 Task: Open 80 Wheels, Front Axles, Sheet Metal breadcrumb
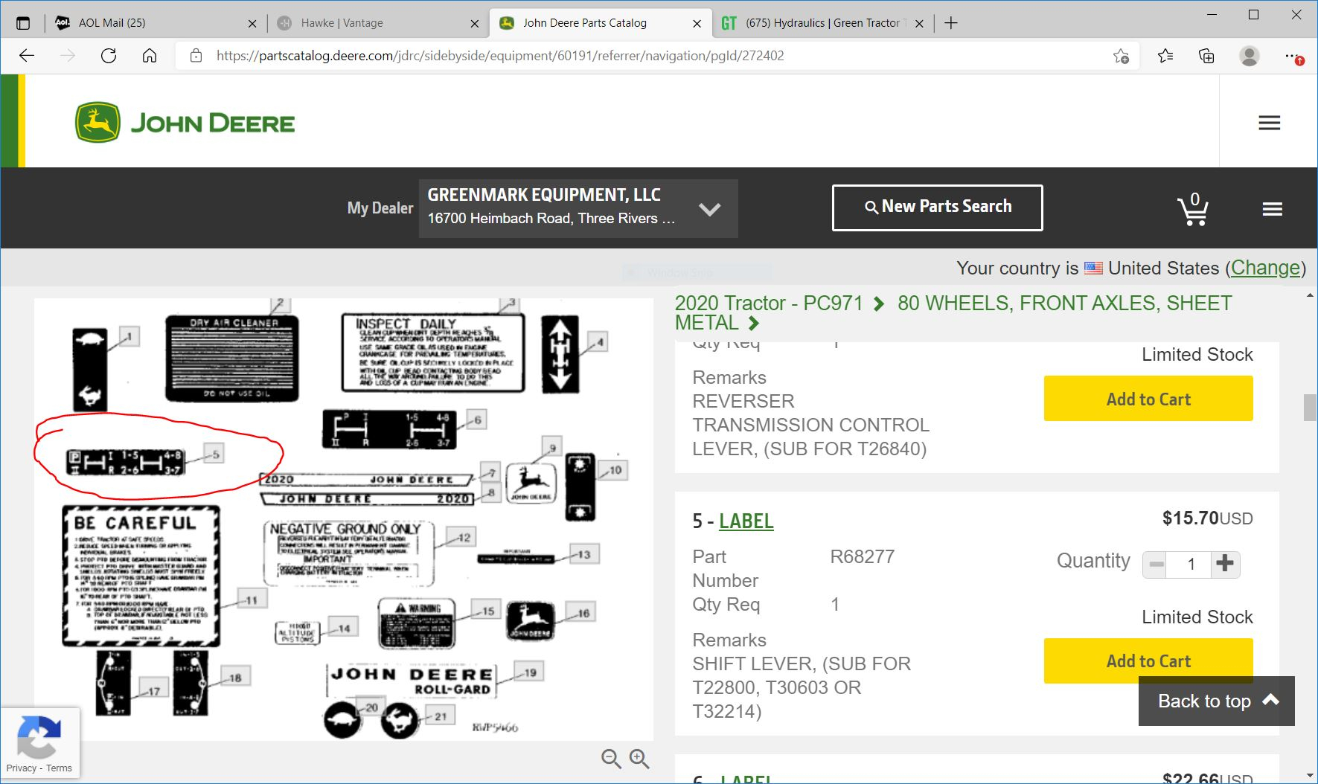953,313
